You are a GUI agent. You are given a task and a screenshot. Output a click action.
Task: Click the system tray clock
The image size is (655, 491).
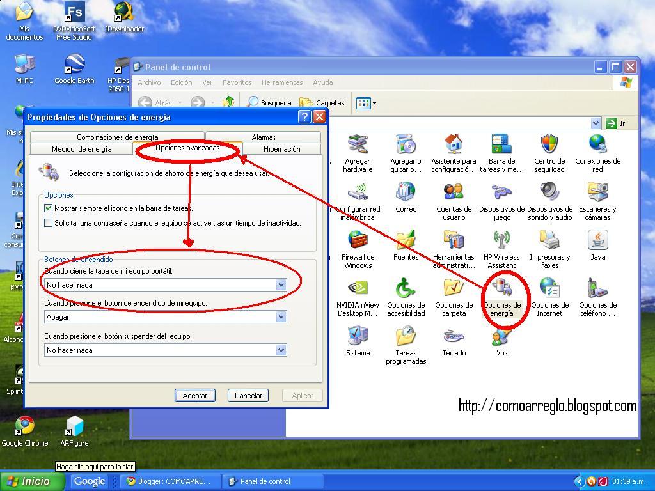pos(629,482)
